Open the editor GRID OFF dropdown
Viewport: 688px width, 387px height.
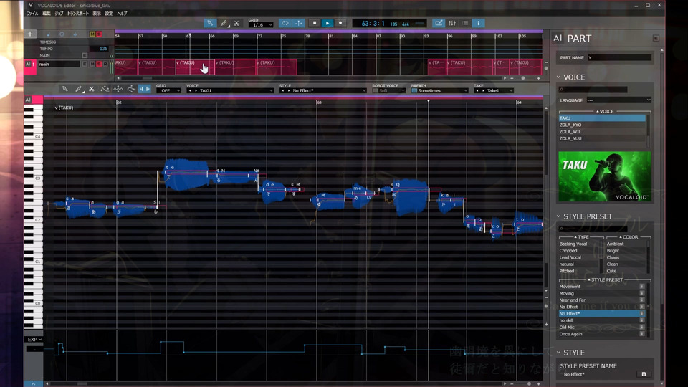click(x=168, y=91)
